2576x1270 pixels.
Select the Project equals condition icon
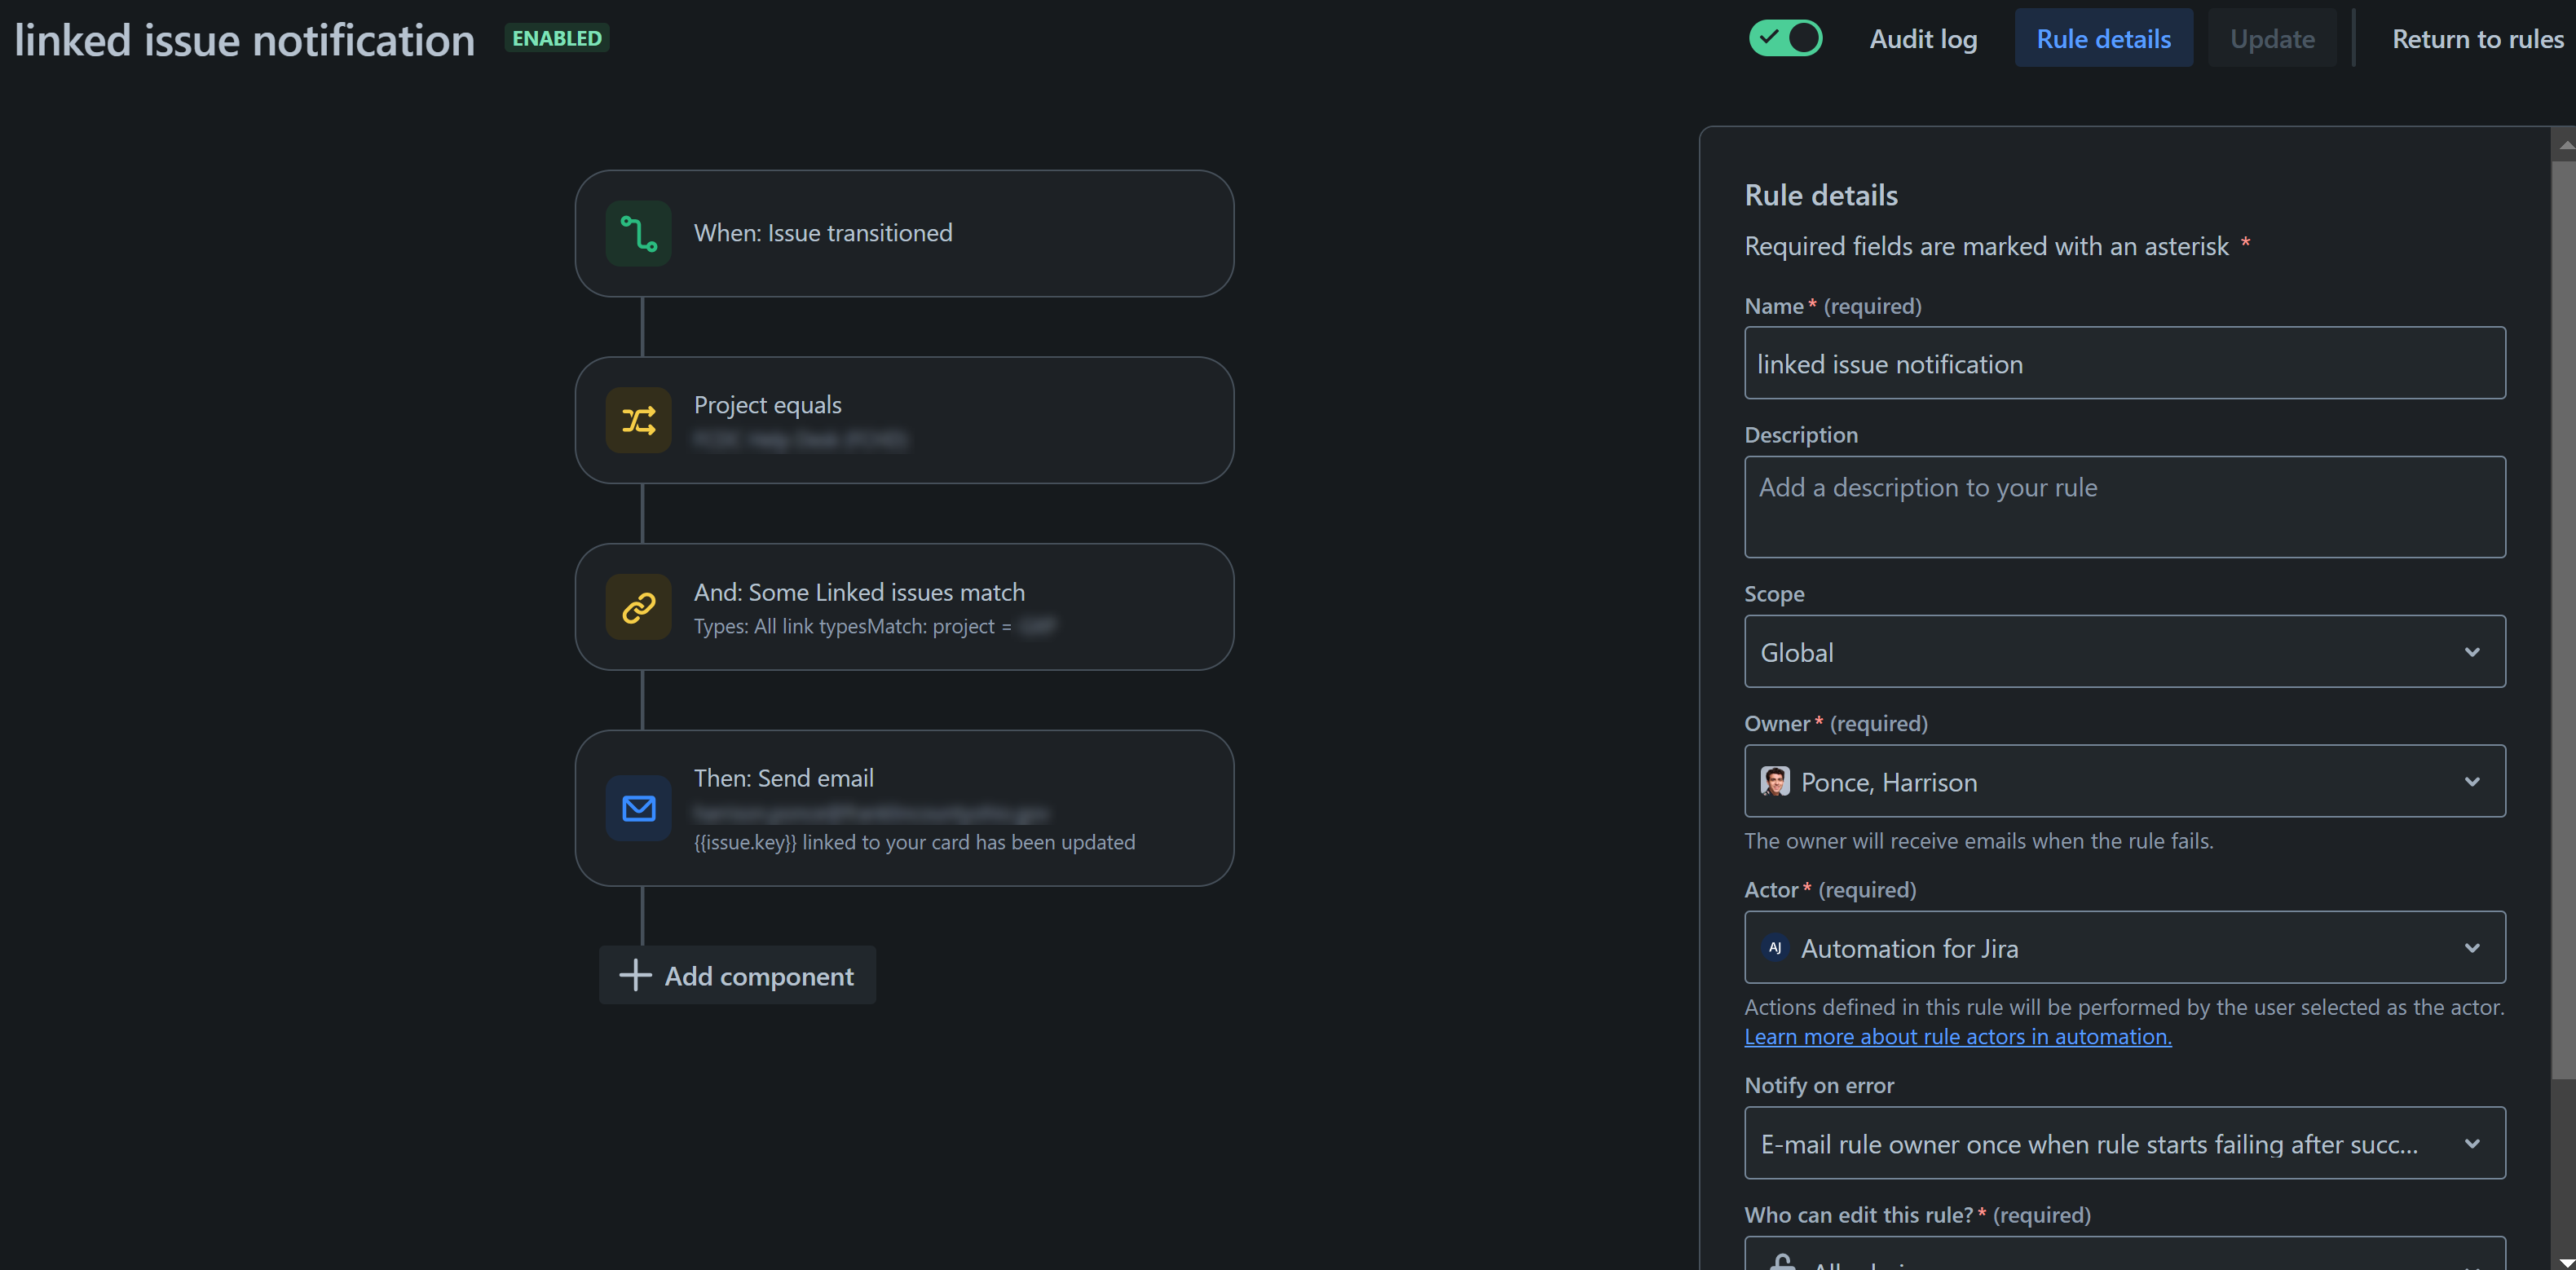[637, 420]
